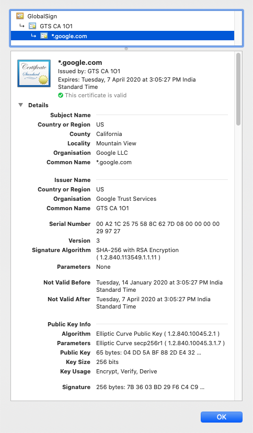
Task: Collapse the Details disclosure triangle
Action: click(x=21, y=105)
